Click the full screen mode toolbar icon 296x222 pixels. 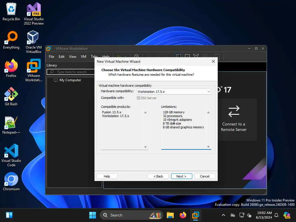[196, 56]
